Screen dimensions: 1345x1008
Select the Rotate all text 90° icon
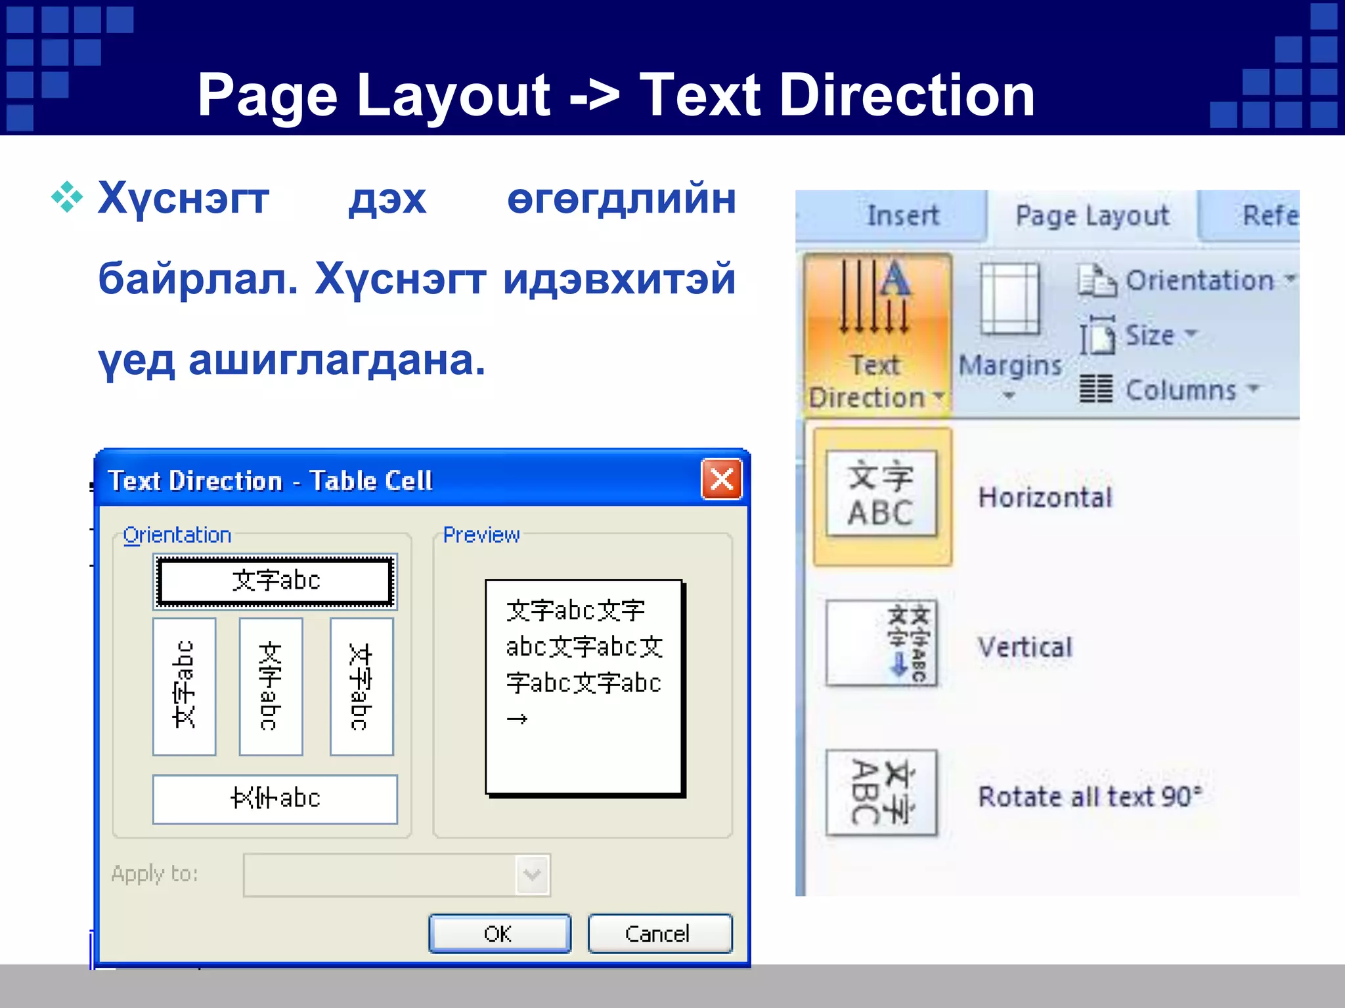point(881,793)
